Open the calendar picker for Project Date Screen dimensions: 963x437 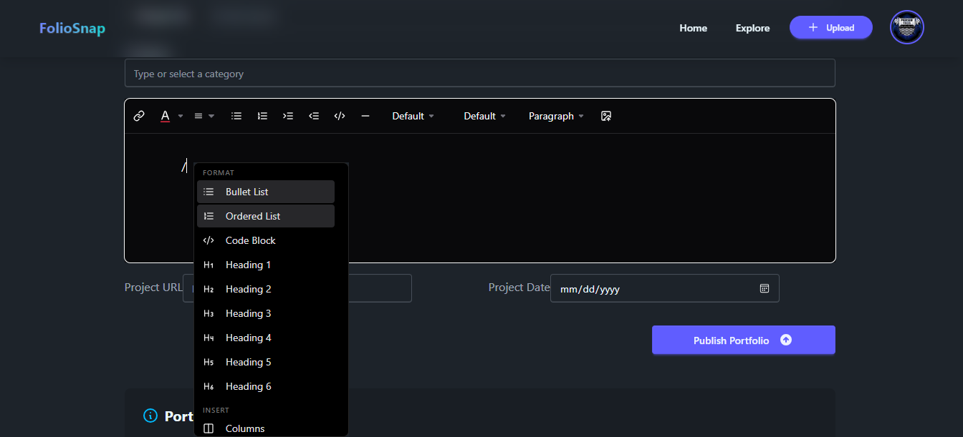click(x=765, y=288)
